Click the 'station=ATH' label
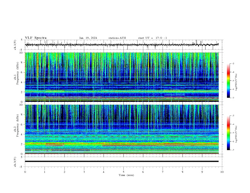The height and width of the screenshot is (193, 250). click(x=117, y=38)
